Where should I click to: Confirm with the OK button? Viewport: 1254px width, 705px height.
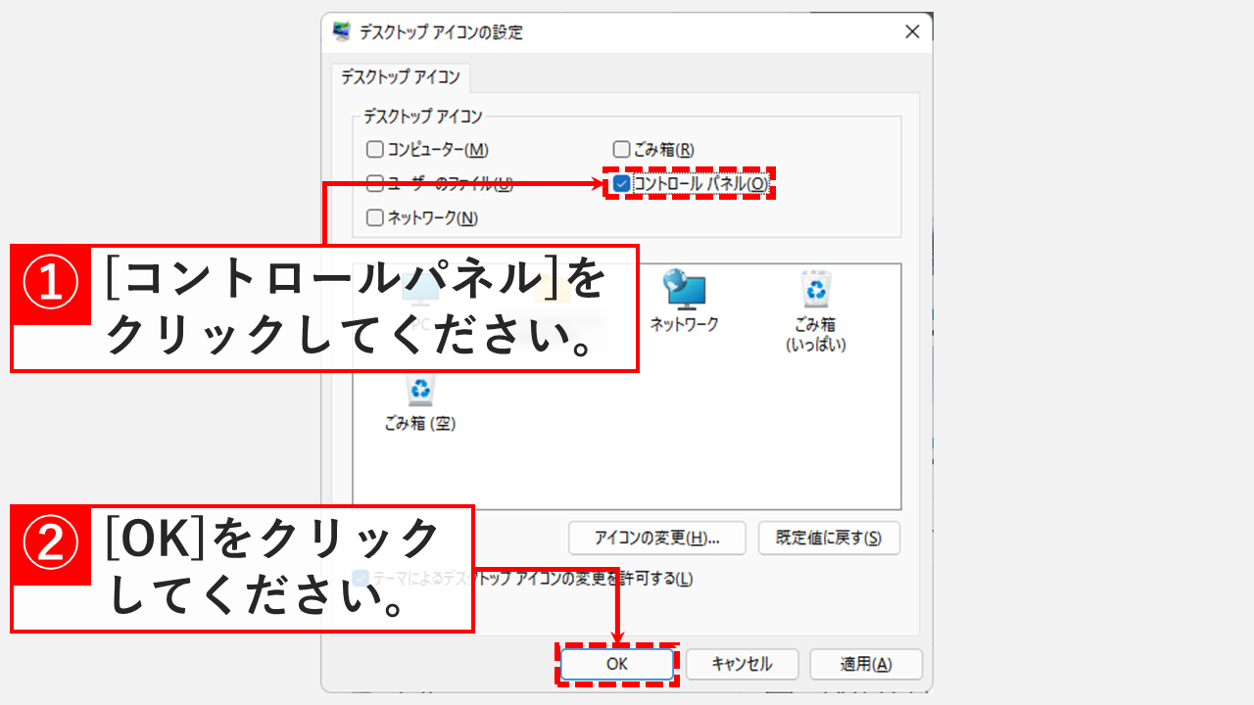pyautogui.click(x=616, y=664)
